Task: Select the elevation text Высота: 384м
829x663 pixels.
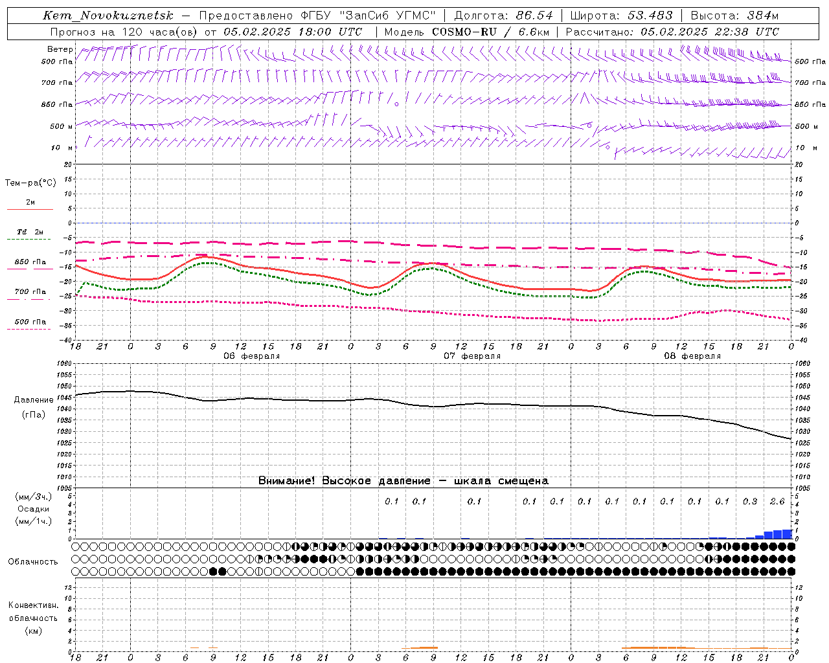Action: point(734,16)
